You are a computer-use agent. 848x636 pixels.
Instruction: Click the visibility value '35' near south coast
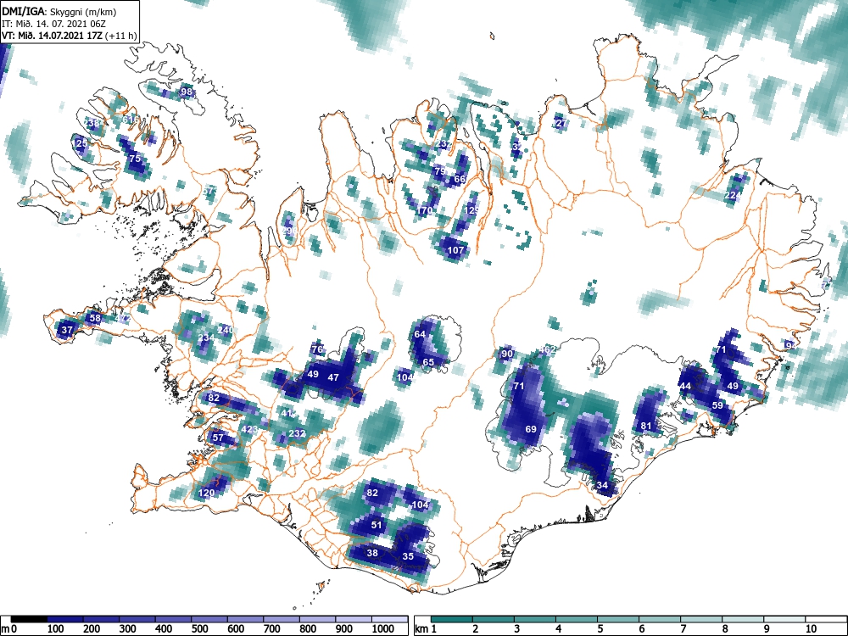(408, 556)
